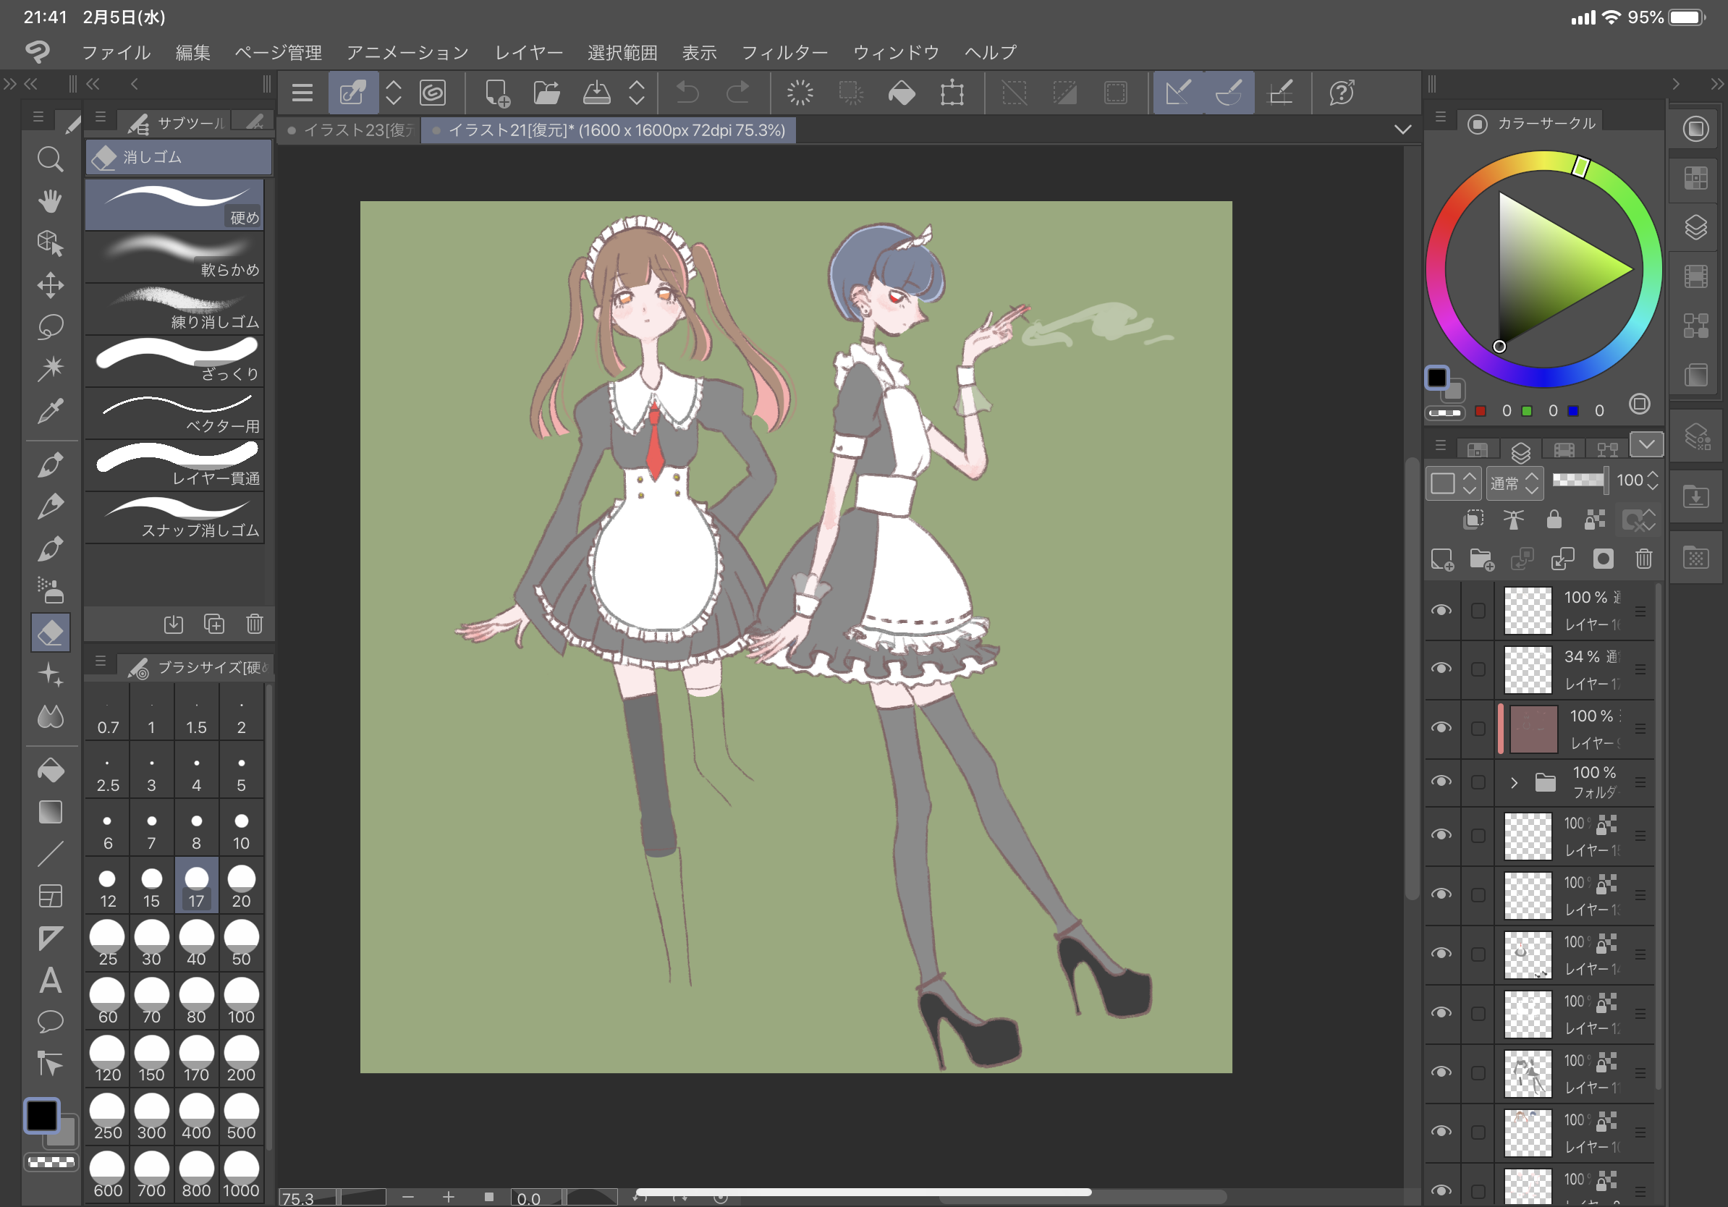1728x1207 pixels.
Task: Click the black main color swatch
Action: pos(41,1115)
